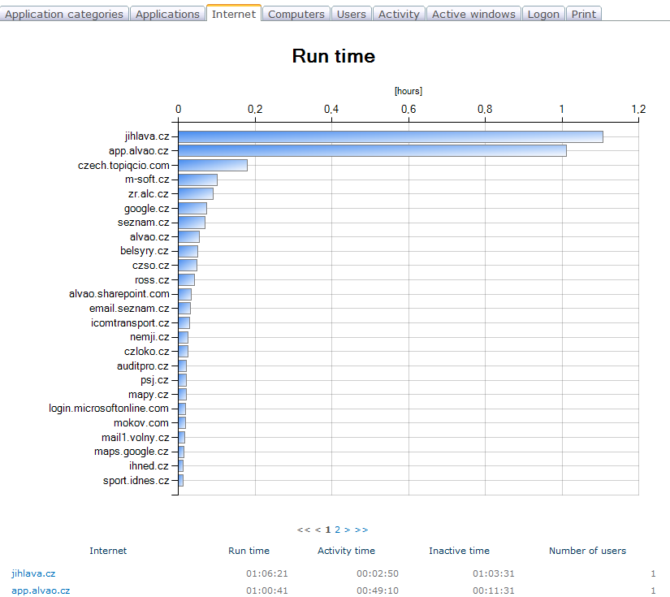Sort by Activity time column header
Viewport: 670px width, 597px height.
click(346, 551)
